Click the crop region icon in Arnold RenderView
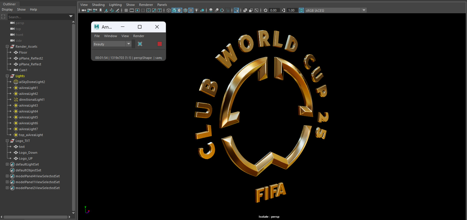The height and width of the screenshot is (220, 467). (140, 44)
